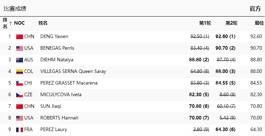Click the Australian flag icon
The width and height of the screenshot is (265, 136).
(19, 60)
